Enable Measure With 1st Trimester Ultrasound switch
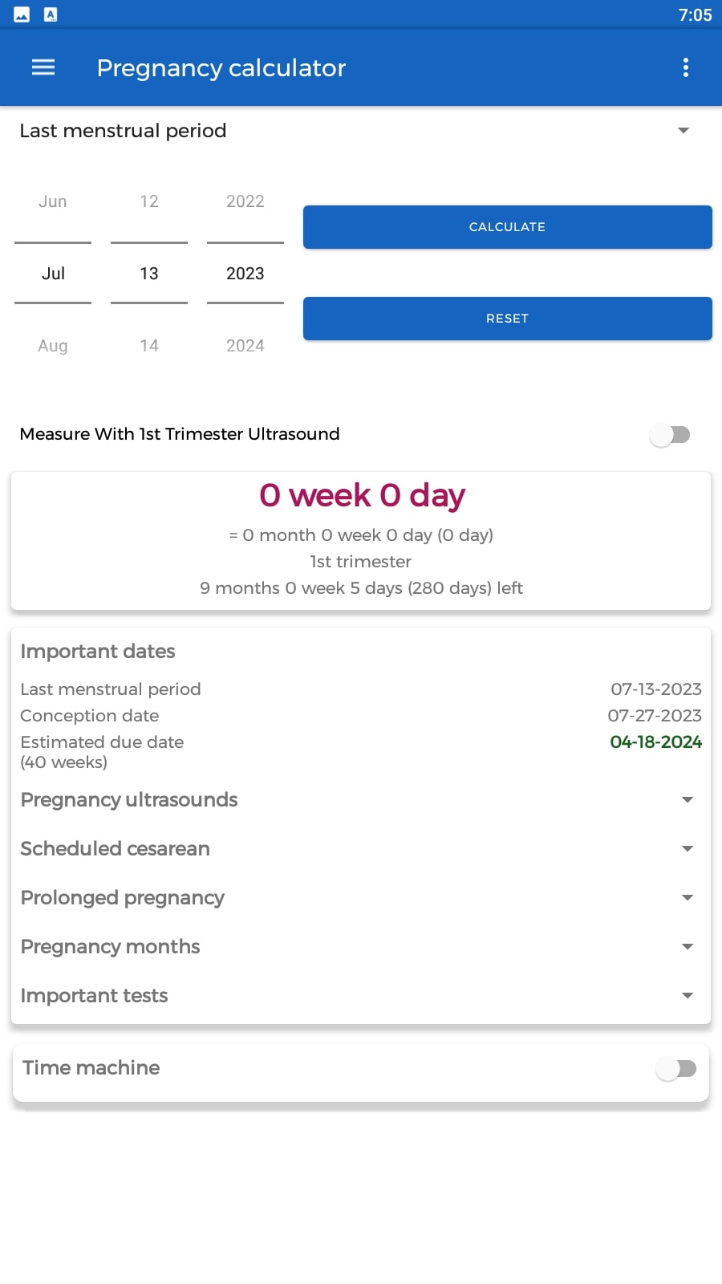The image size is (722, 1284). pos(670,435)
